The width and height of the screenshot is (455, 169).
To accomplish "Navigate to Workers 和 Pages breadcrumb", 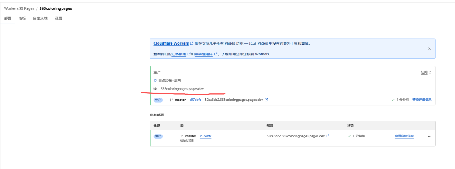I will click(19, 8).
